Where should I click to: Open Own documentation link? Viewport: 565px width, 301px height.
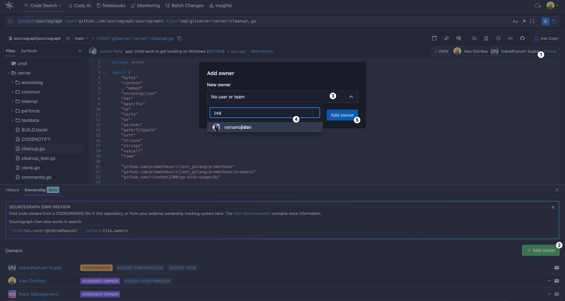pos(252,213)
